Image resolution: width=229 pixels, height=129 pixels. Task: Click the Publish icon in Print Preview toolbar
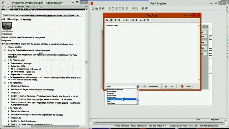[x=103, y=9]
